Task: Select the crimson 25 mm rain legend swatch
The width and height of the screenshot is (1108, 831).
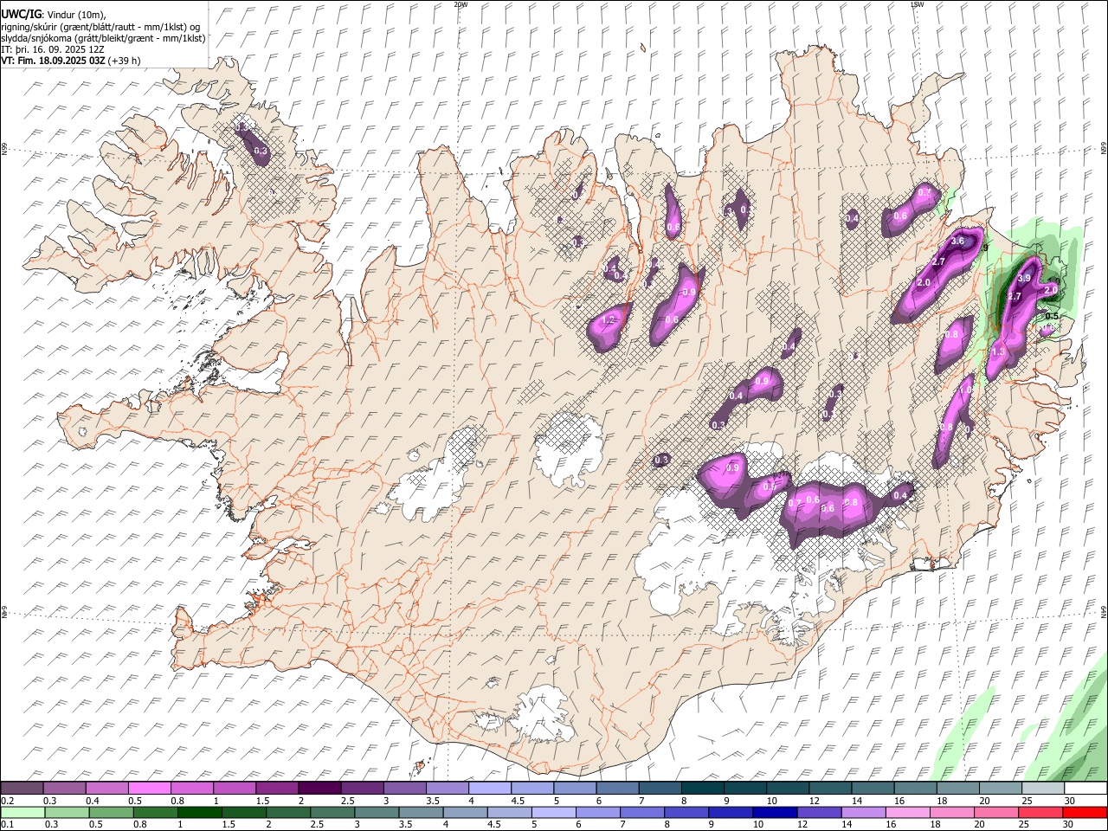Action: (x=1040, y=812)
